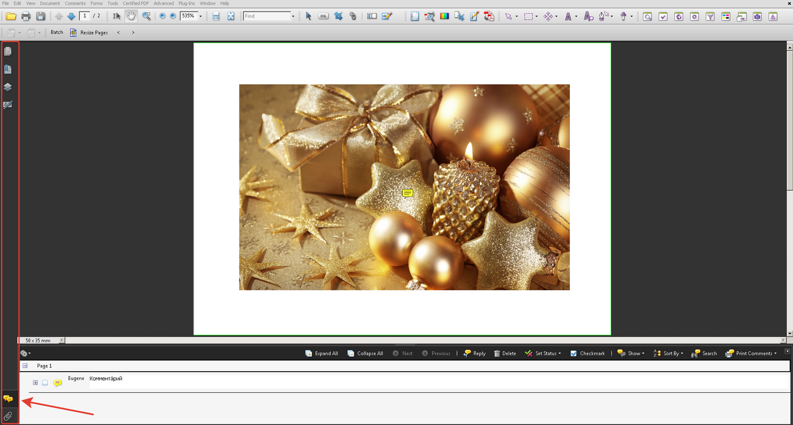Image resolution: width=793 pixels, height=425 pixels.
Task: Open the Find field dropdown arrow
Action: pos(293,16)
